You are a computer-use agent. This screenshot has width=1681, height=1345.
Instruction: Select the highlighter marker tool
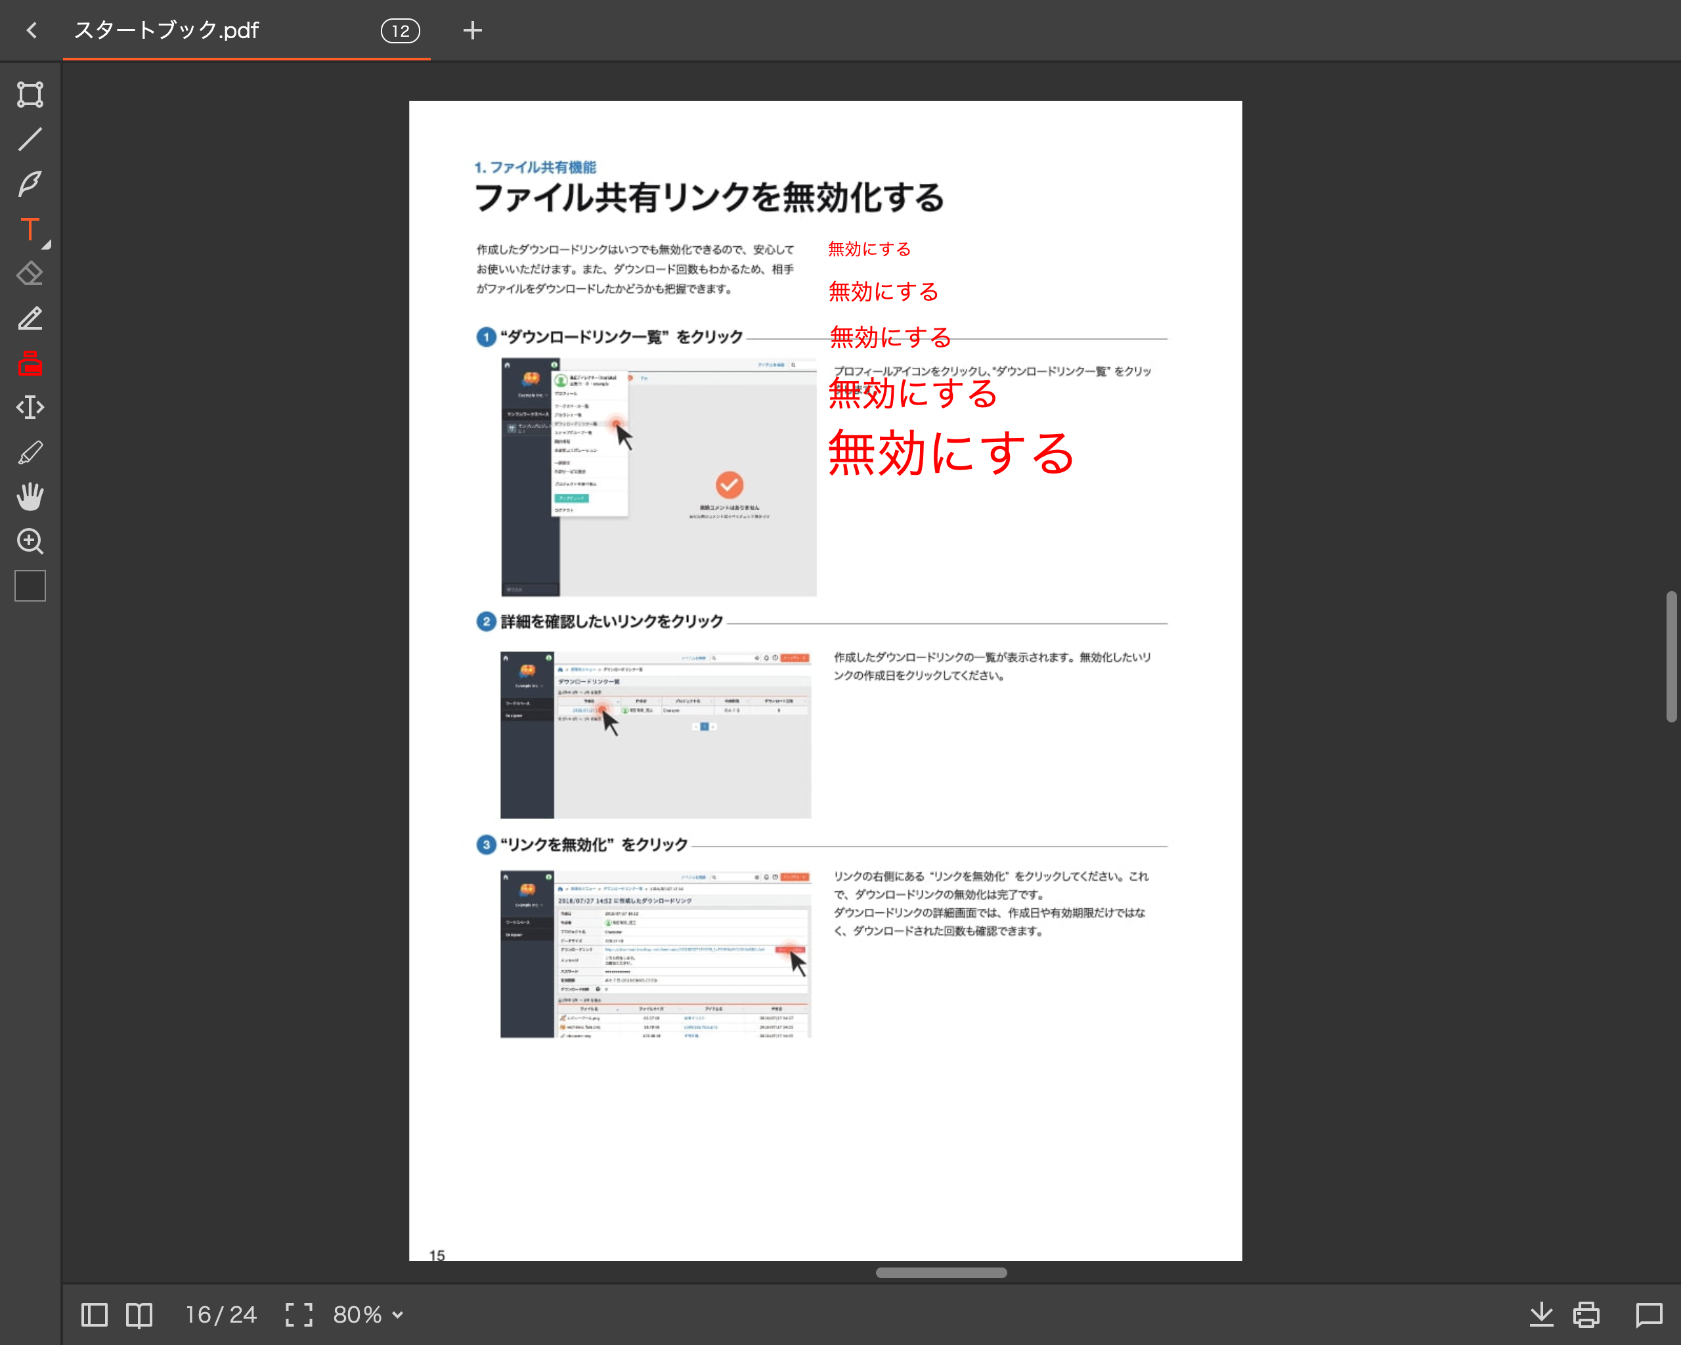pyautogui.click(x=30, y=453)
